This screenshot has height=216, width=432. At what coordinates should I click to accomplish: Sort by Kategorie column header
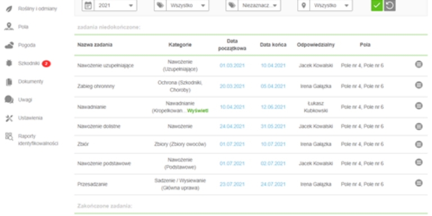[x=180, y=44]
